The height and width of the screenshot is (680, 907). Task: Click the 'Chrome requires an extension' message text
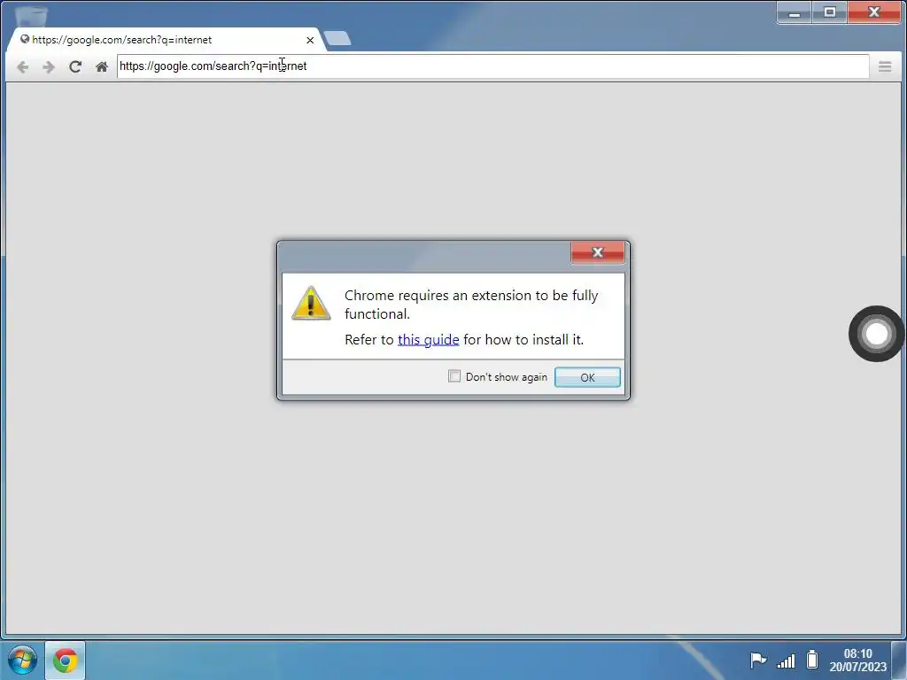pyautogui.click(x=471, y=305)
